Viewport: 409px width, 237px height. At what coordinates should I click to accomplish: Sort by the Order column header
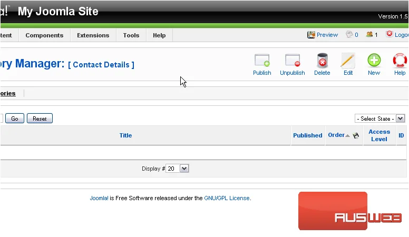pos(336,135)
